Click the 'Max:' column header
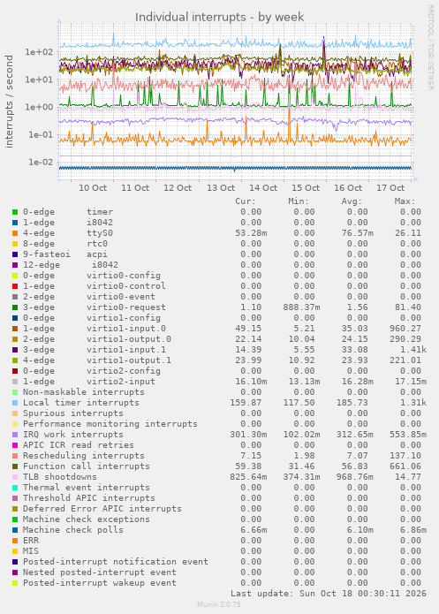Image resolution: width=439 pixels, height=614 pixels. coord(405,201)
